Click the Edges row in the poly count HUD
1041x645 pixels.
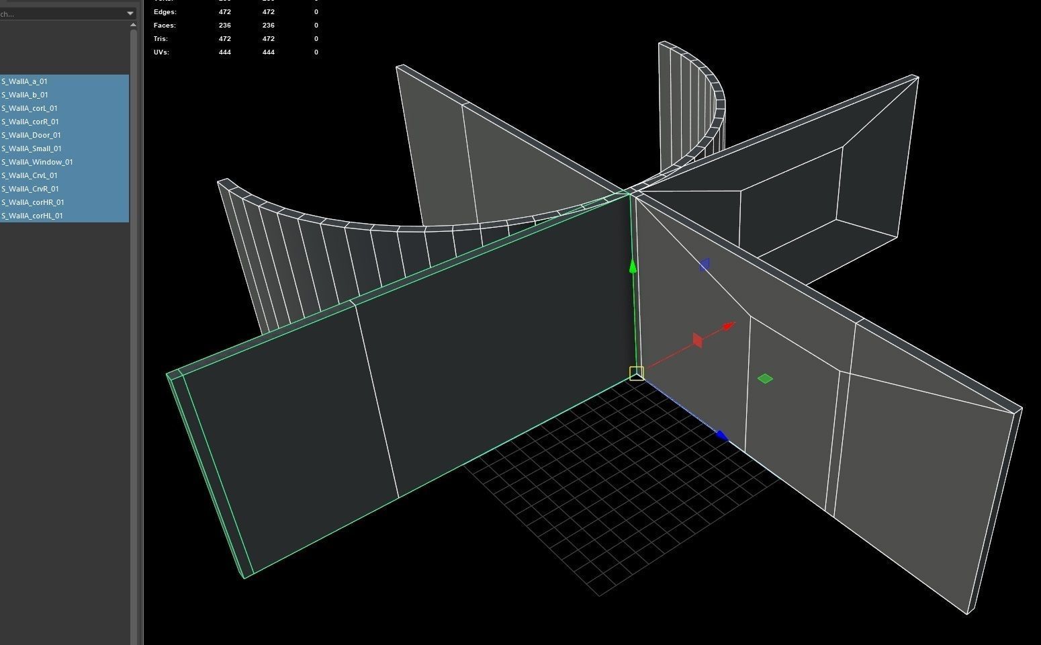pos(236,11)
